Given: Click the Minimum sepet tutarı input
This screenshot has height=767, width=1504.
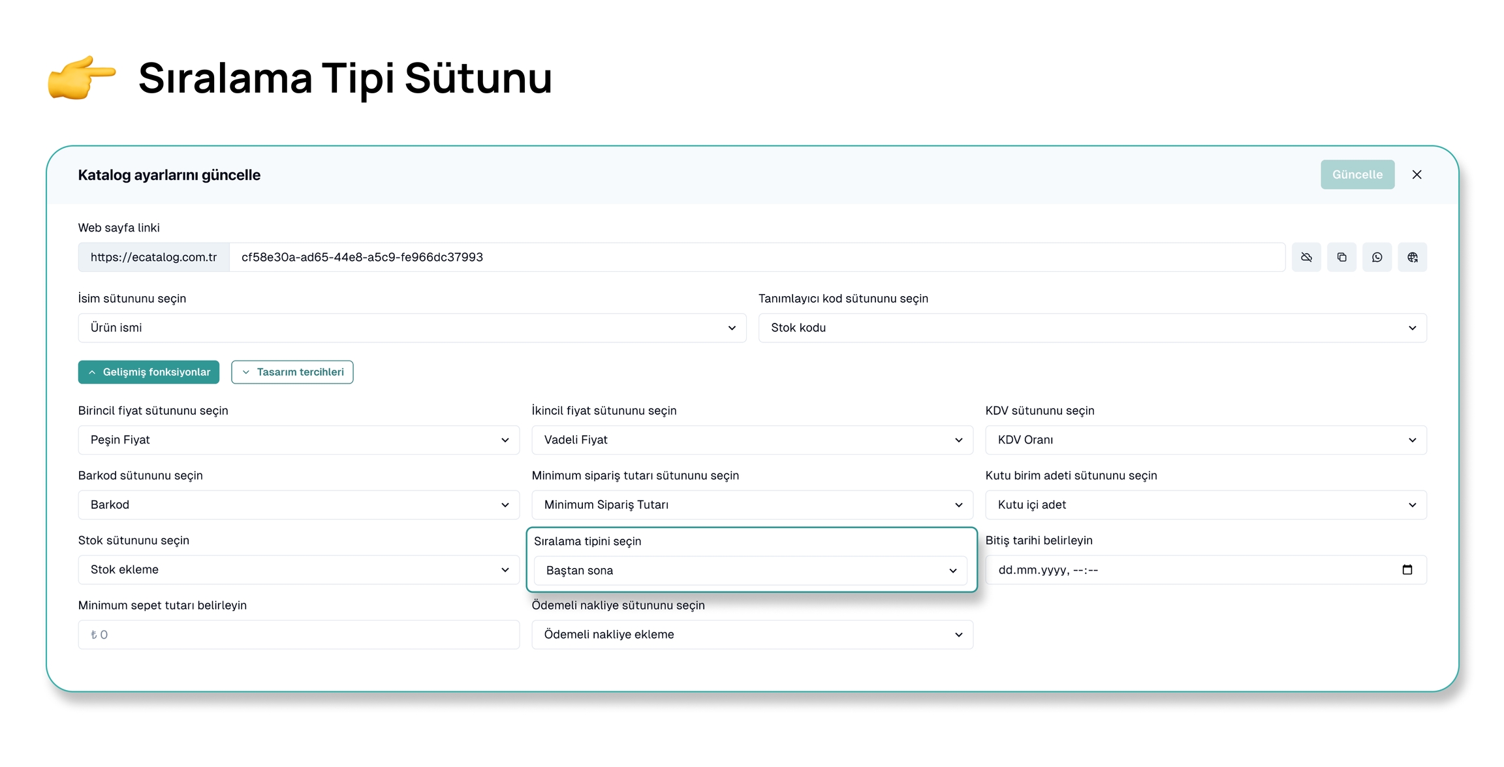Looking at the screenshot, I should (x=298, y=635).
